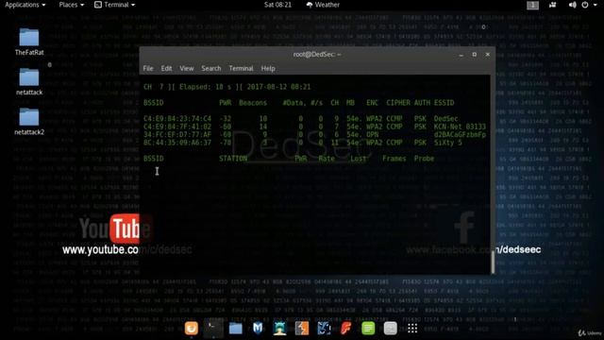Screen dimensions: 604x340
Task: Click the DedSec ESSID entry
Action: point(445,119)
